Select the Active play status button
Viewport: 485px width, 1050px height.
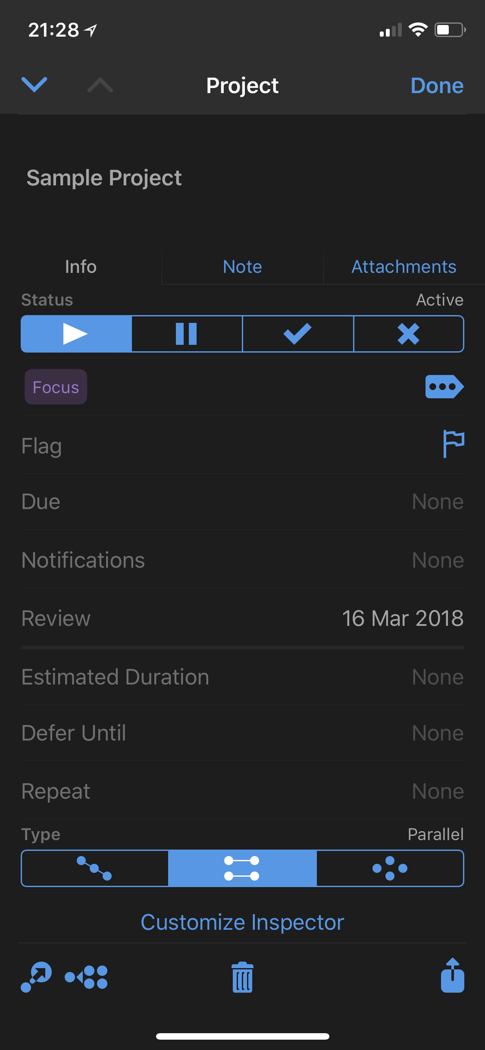76,334
